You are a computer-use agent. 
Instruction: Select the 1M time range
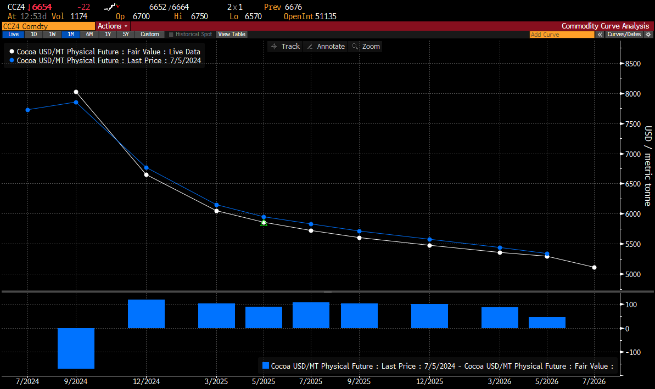[71, 35]
